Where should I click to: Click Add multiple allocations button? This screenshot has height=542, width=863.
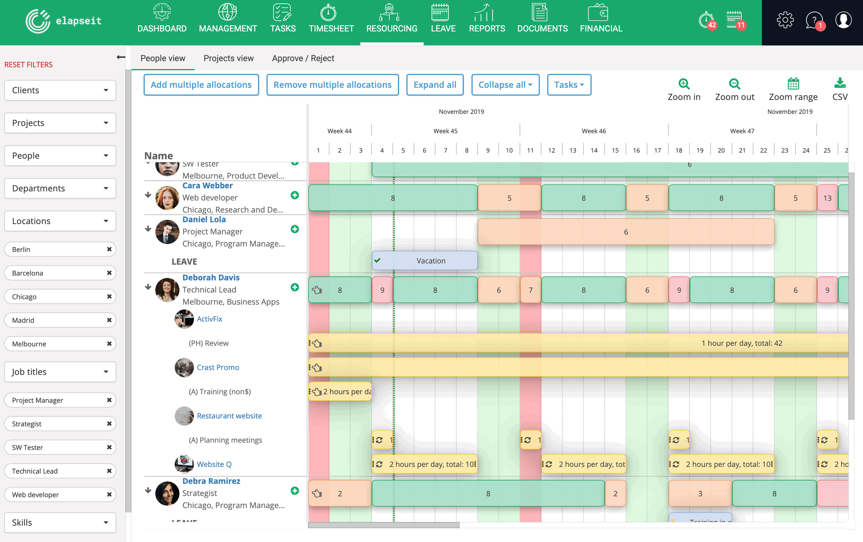pos(201,85)
